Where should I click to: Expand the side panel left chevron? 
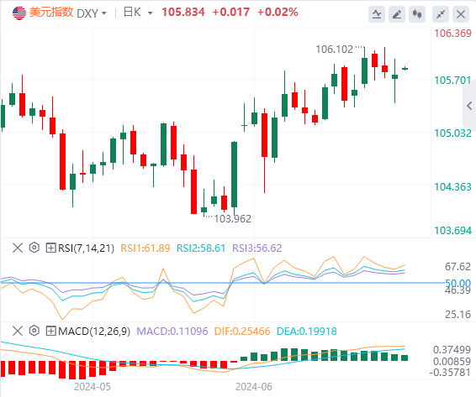point(469,106)
